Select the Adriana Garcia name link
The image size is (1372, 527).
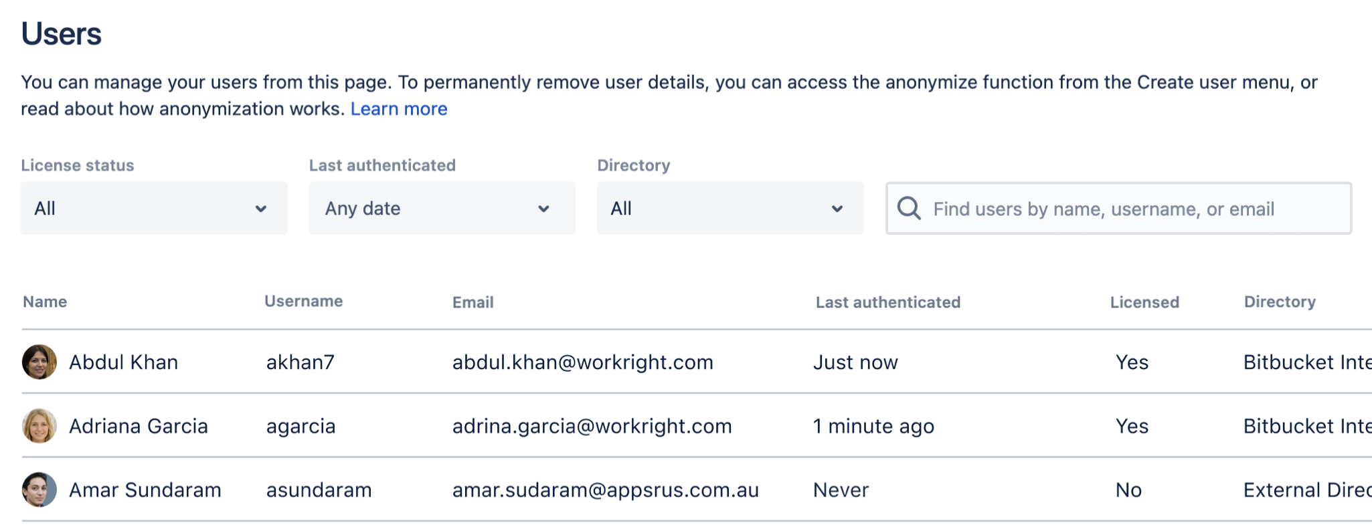(x=139, y=426)
